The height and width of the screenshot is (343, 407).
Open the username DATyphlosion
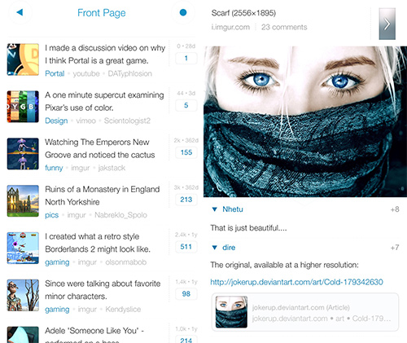coord(130,73)
